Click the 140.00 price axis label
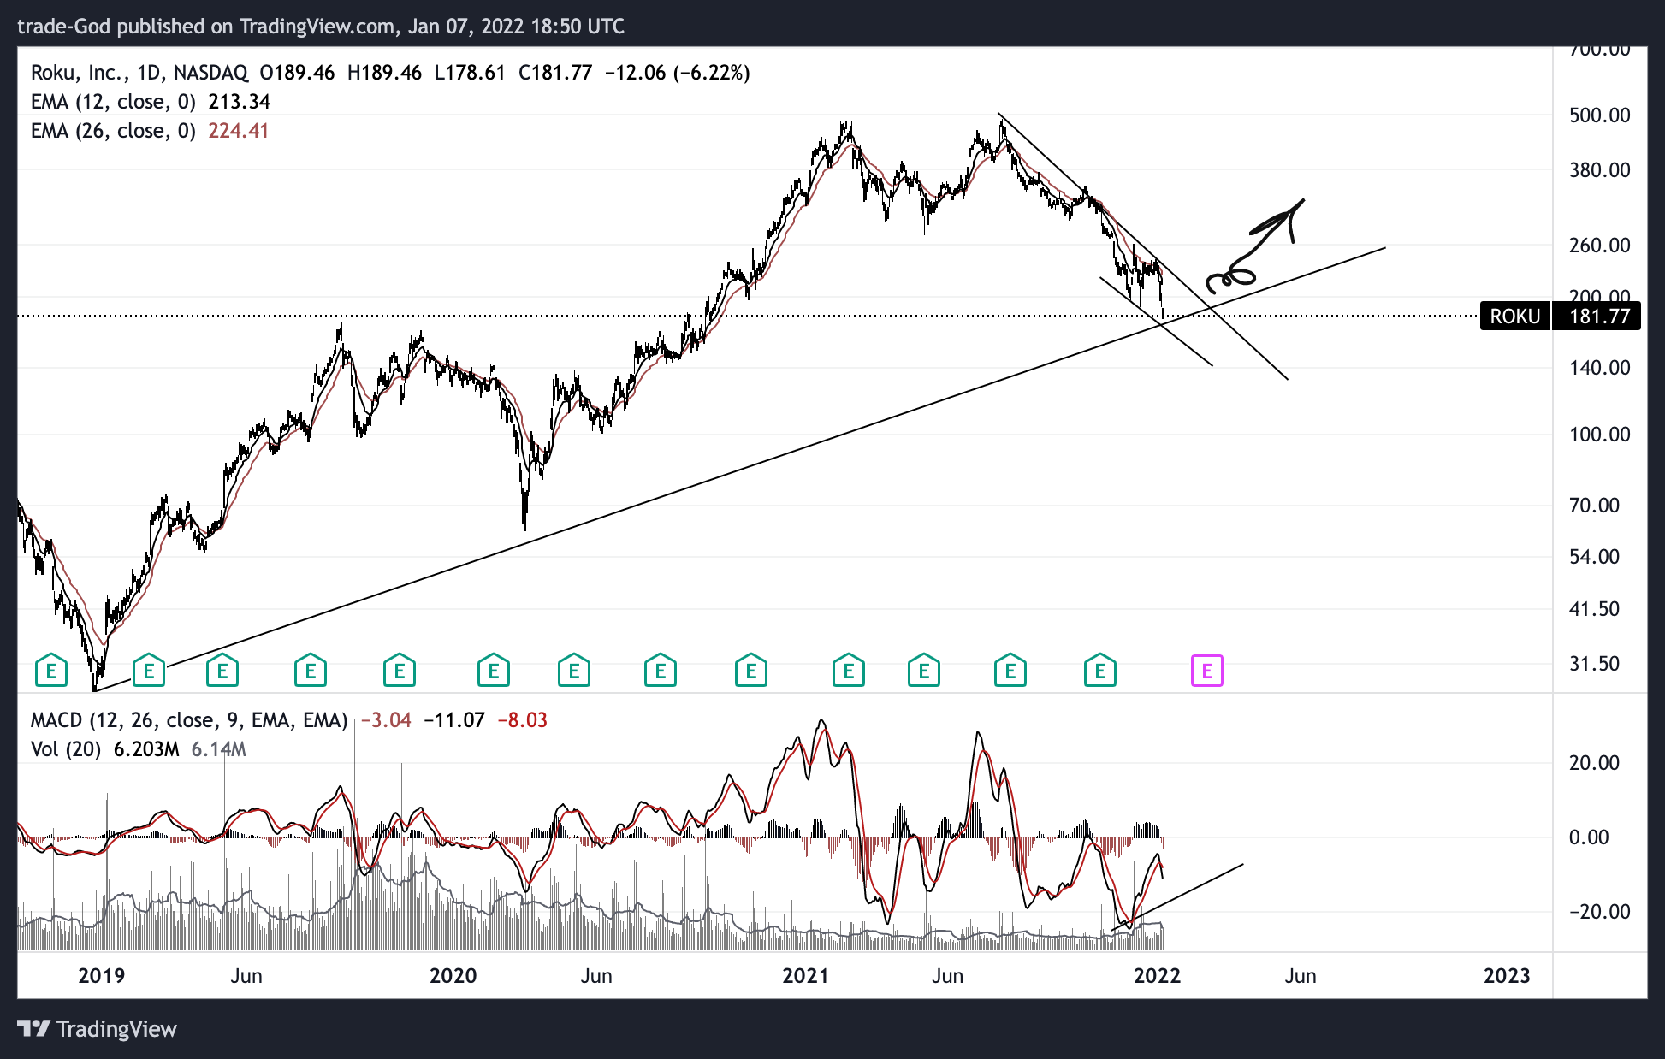1665x1059 pixels. point(1599,367)
